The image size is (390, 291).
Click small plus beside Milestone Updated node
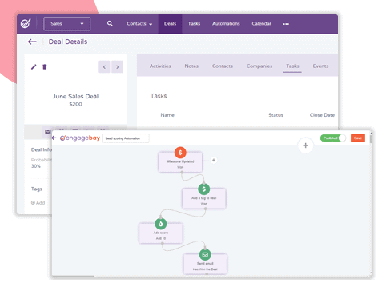(x=214, y=160)
